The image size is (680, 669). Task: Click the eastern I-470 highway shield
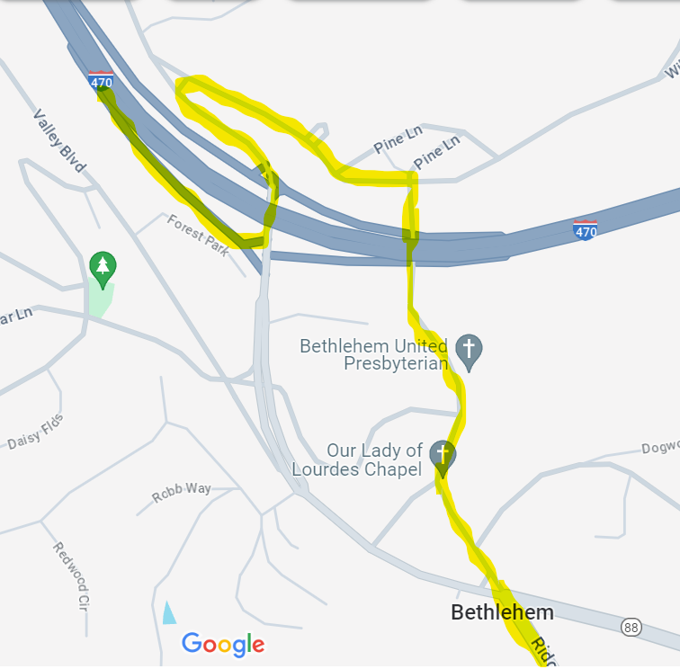click(x=585, y=230)
